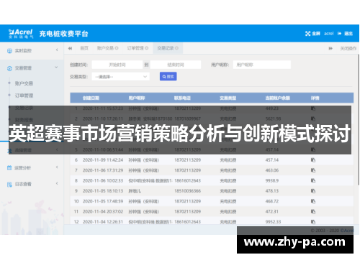Click the 联系电话 column header
The image size is (360, 260).
point(182,98)
